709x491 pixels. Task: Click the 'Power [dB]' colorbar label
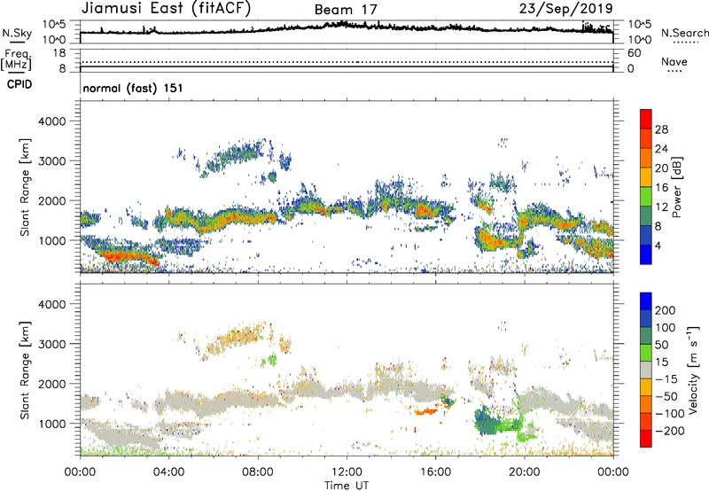tap(677, 187)
